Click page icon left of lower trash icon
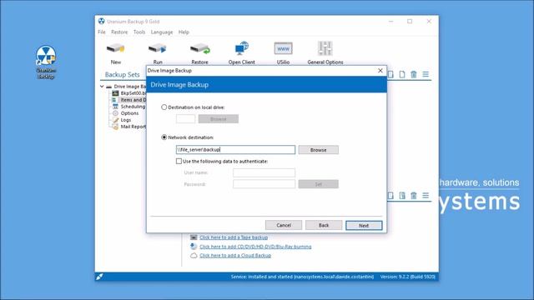 coord(402,195)
